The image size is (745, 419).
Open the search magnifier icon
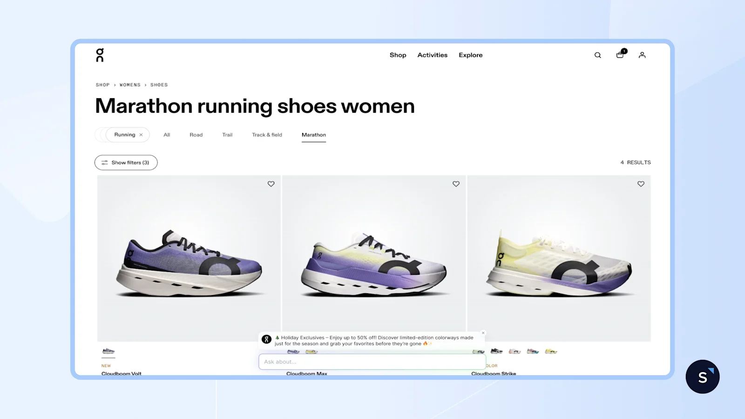pos(597,55)
